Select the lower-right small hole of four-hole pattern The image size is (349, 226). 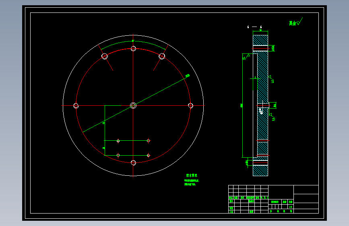click(x=148, y=155)
